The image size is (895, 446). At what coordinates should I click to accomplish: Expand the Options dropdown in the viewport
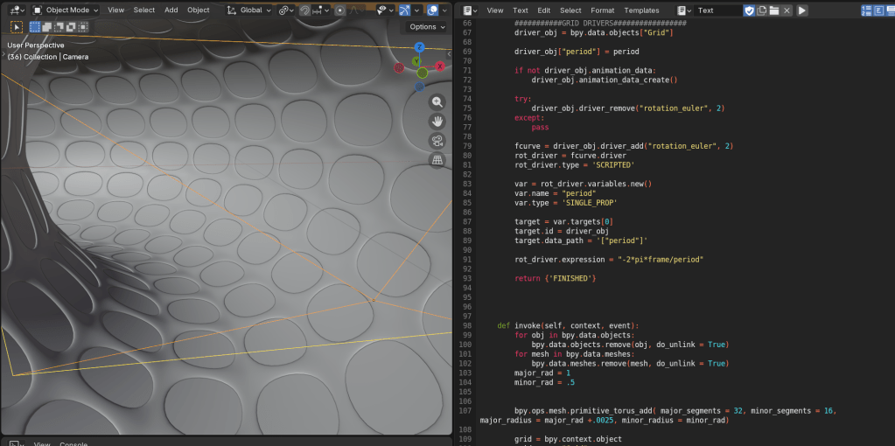(427, 27)
